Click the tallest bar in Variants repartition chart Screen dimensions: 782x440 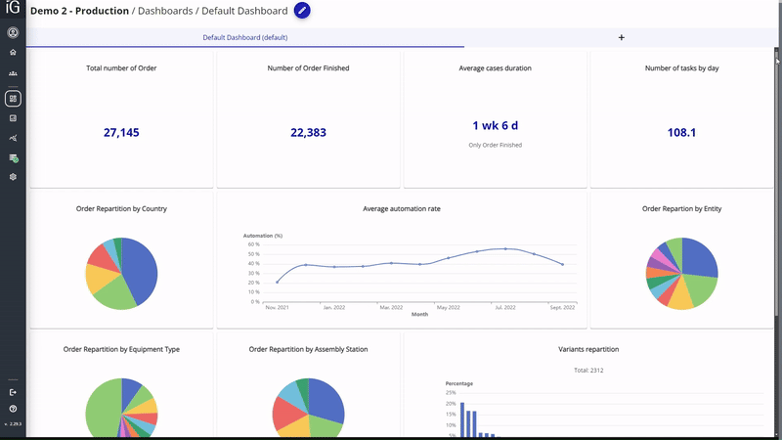click(461, 419)
